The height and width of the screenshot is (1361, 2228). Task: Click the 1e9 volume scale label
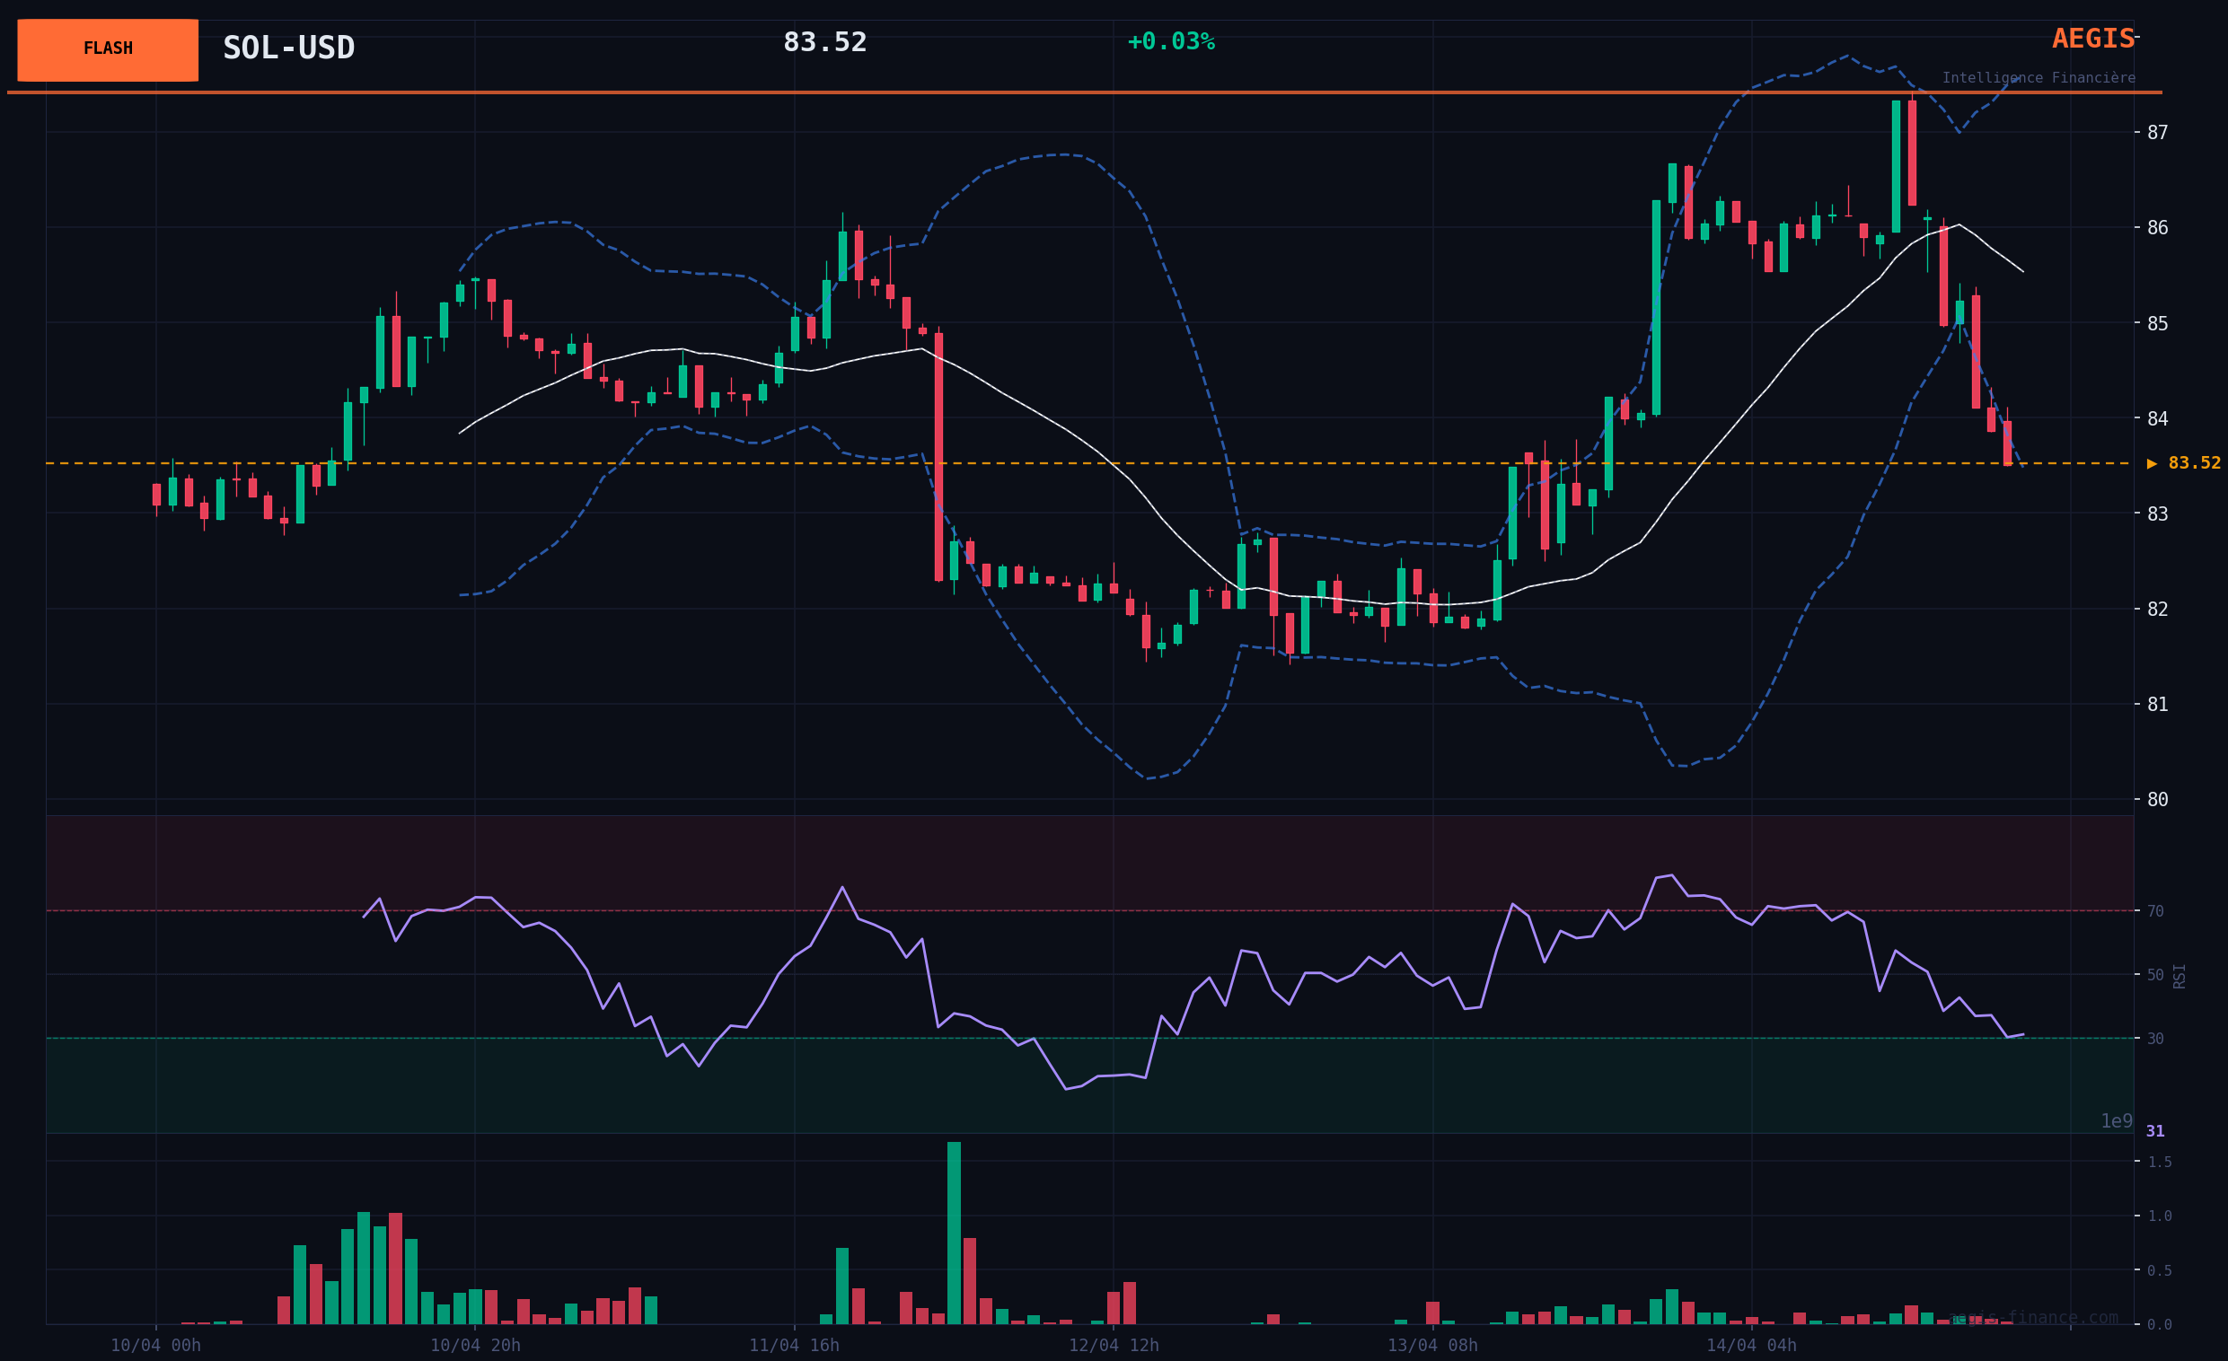point(2115,1121)
